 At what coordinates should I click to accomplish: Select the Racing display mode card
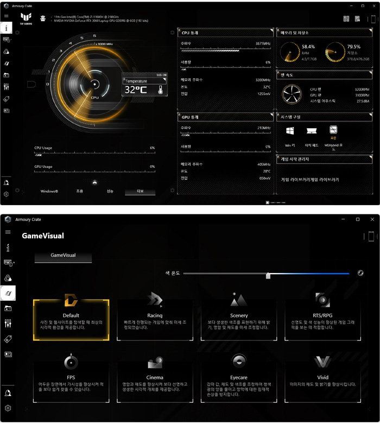coord(155,320)
